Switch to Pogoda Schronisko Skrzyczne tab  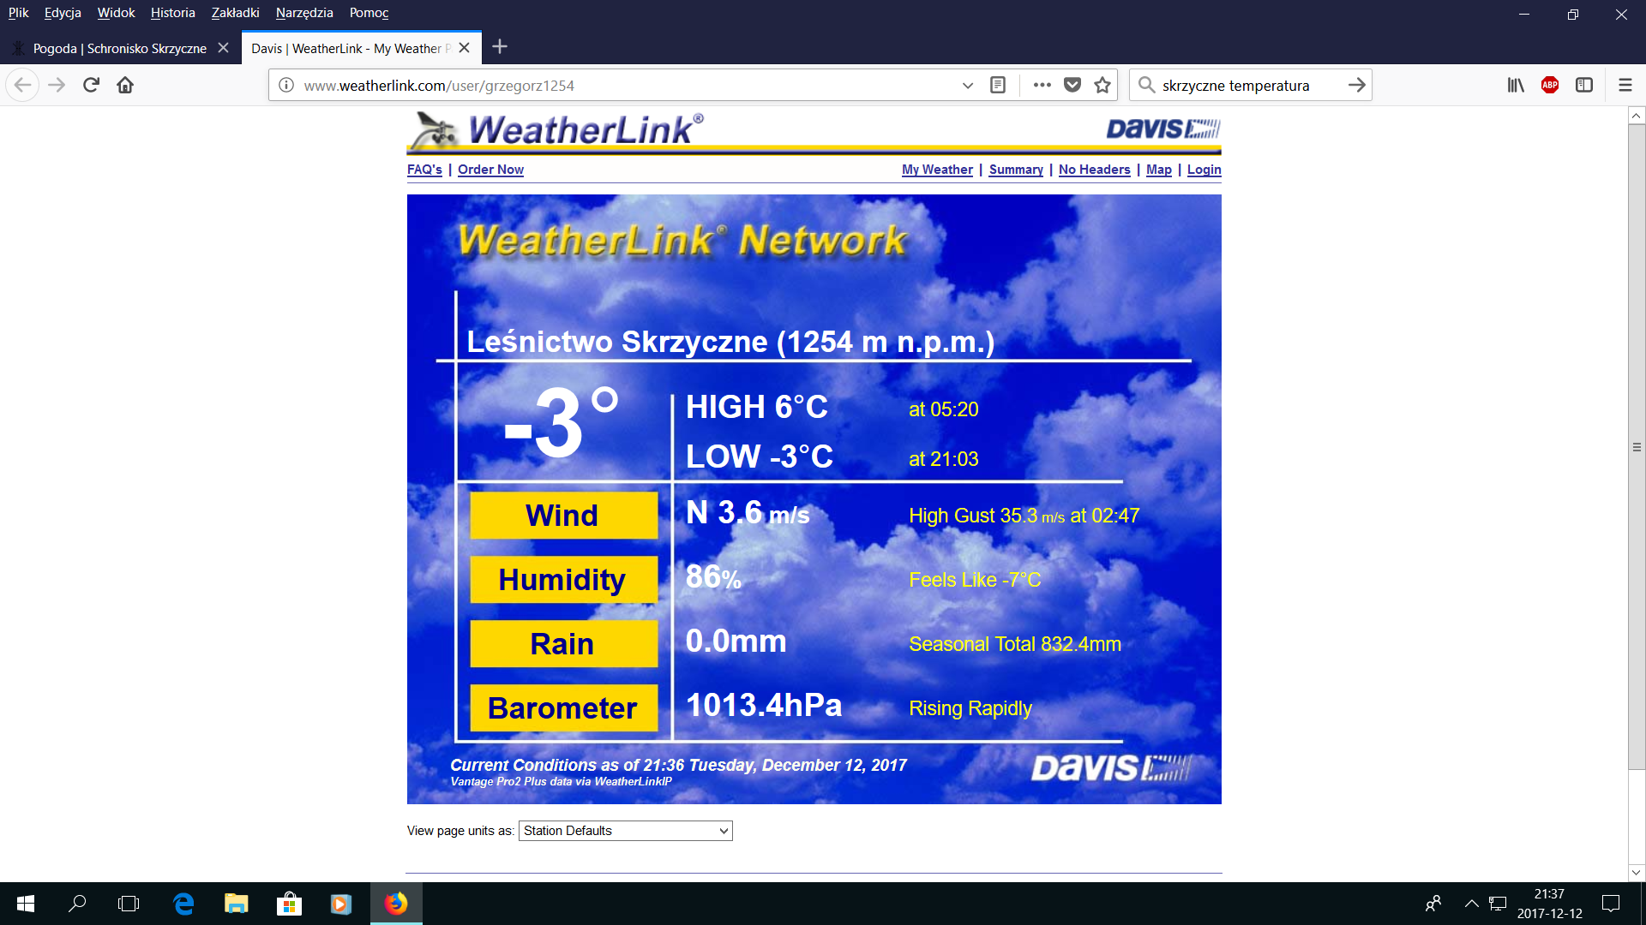click(119, 48)
